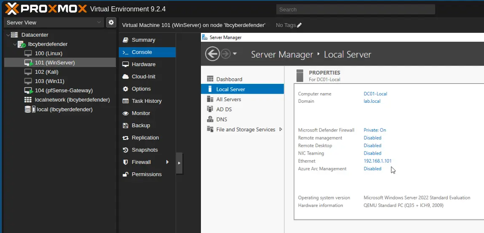Screen dimensions: 484x233
Task: Click the Replication arrows icon
Action: 126,138
